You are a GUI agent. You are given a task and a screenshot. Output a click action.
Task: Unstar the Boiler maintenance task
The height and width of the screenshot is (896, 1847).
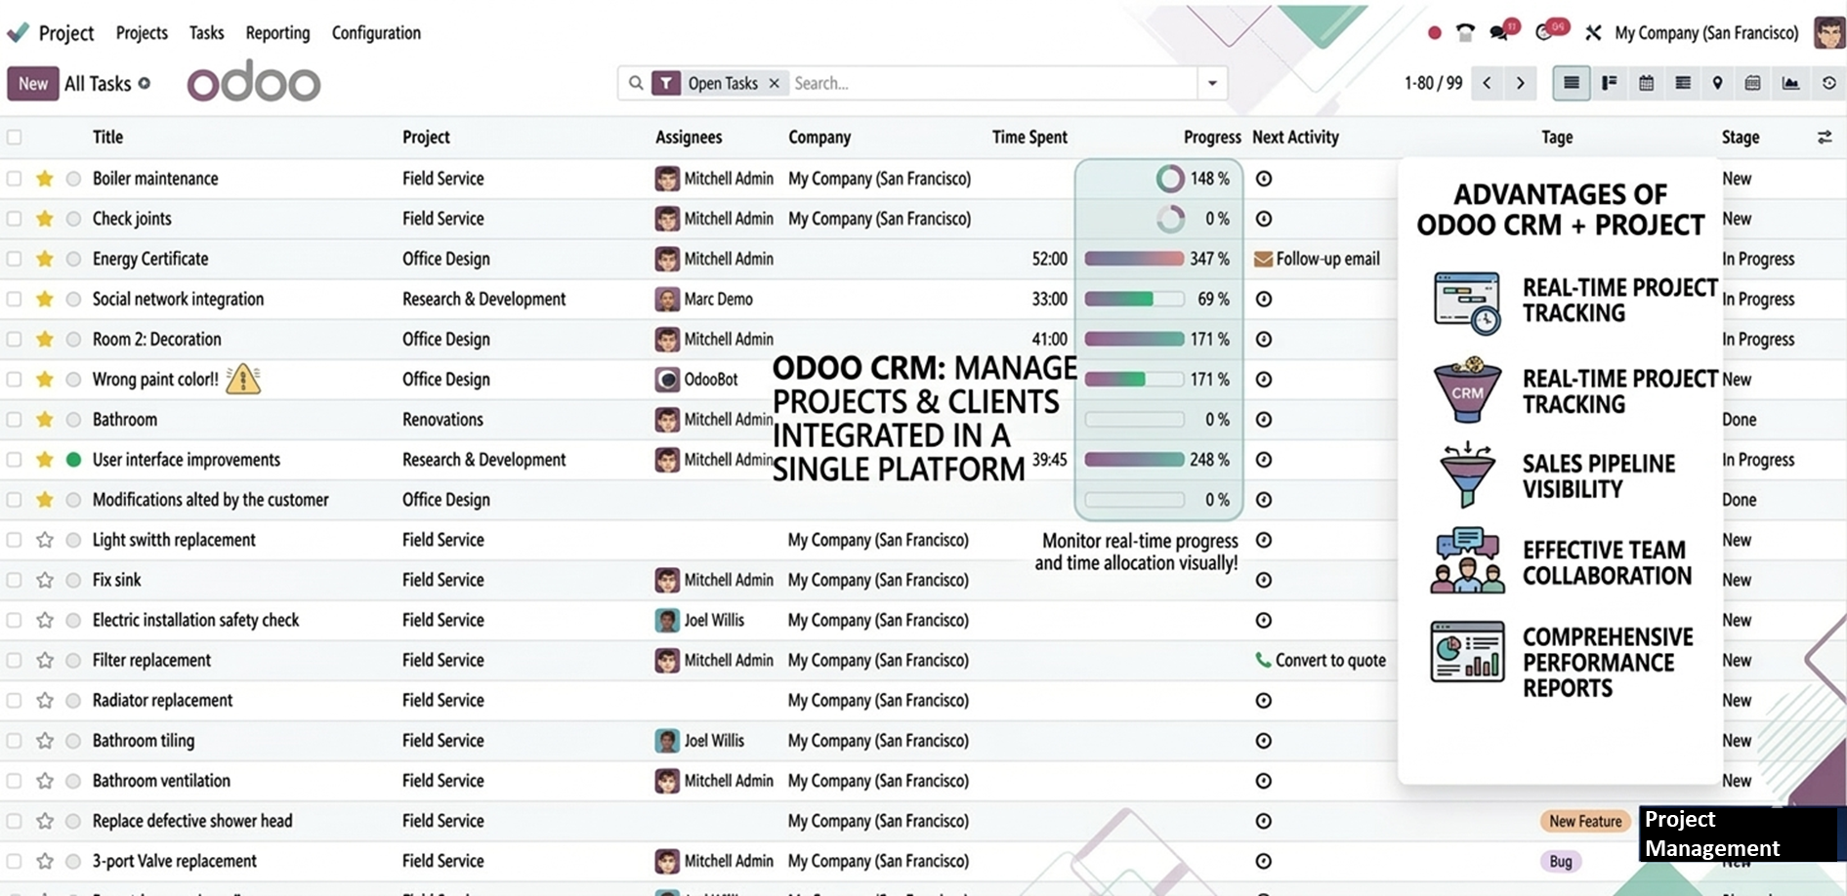(45, 179)
